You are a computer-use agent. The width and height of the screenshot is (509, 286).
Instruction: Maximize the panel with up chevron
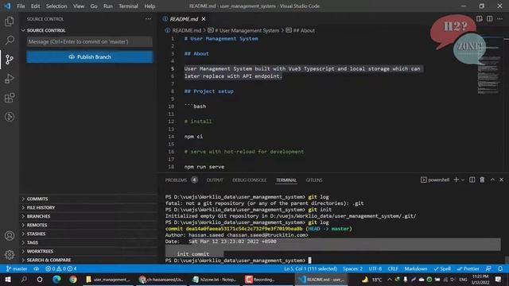492,180
